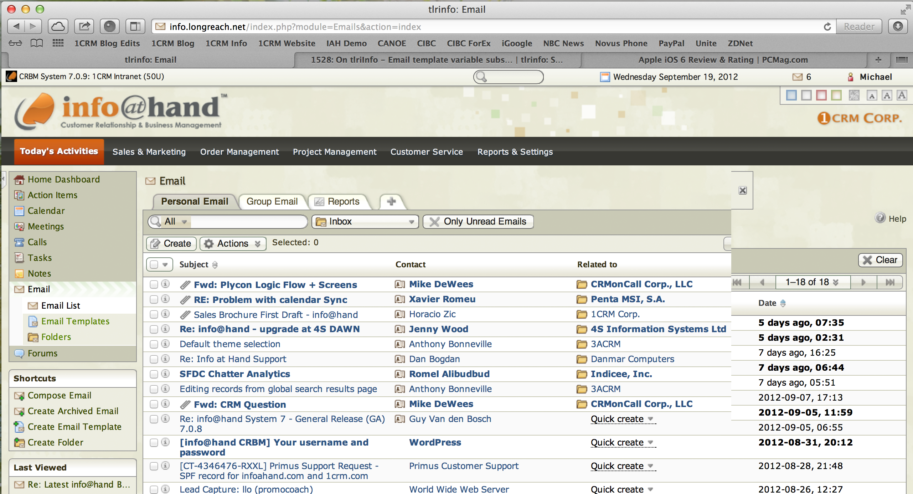Open Compose Email shortcut
913x494 pixels.
tap(59, 395)
